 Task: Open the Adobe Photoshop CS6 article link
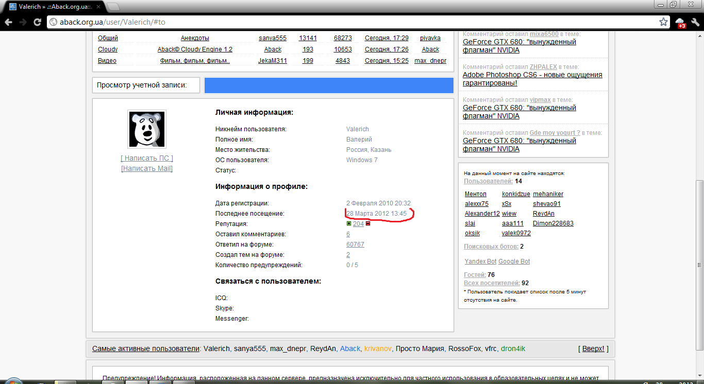[532, 79]
